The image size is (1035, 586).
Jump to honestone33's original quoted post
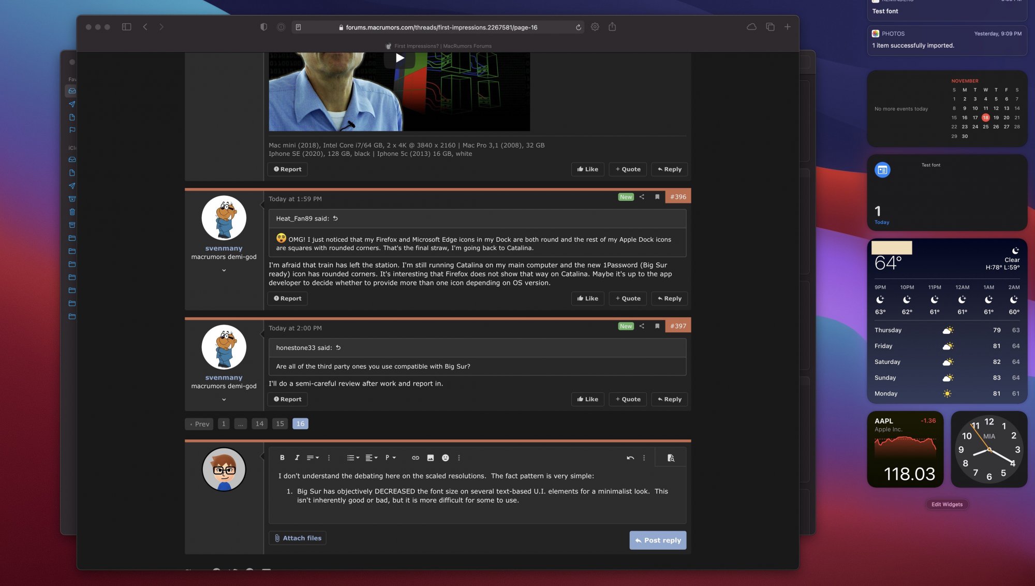pyautogui.click(x=338, y=348)
